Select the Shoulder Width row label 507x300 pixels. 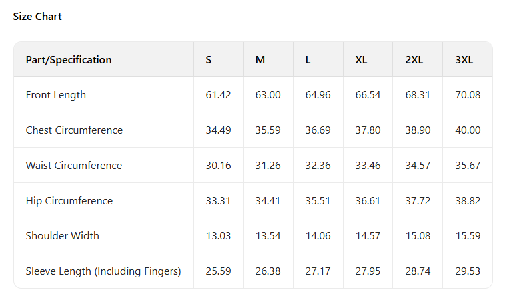click(x=64, y=236)
